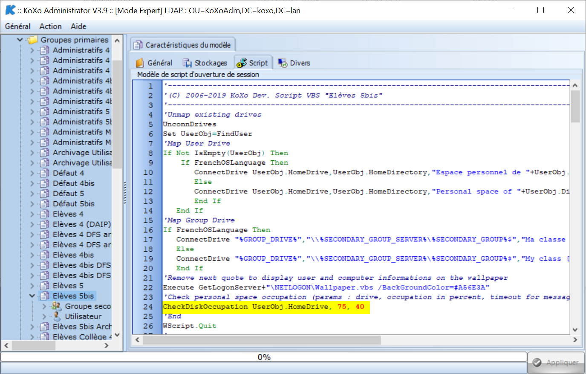Viewport: 586px width, 374px height.
Task: Click the Utilisateur person icon
Action: pos(57,316)
